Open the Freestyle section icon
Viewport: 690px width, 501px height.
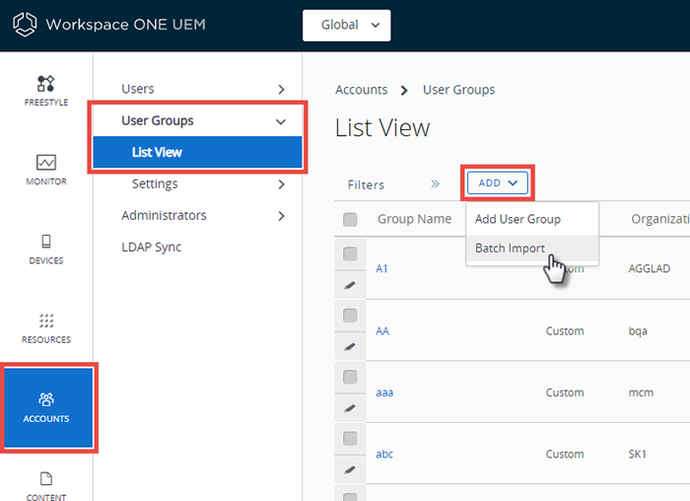click(45, 83)
